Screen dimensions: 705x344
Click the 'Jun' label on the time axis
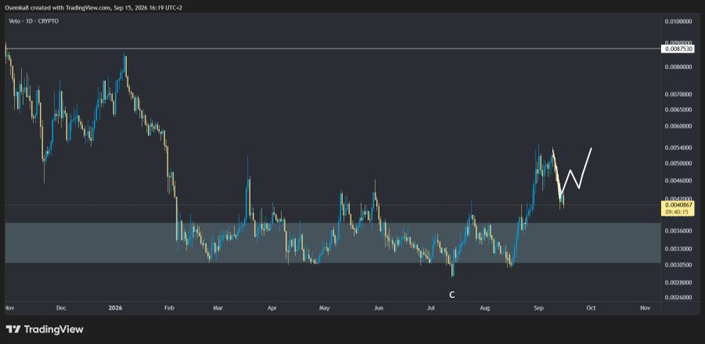pyautogui.click(x=378, y=308)
